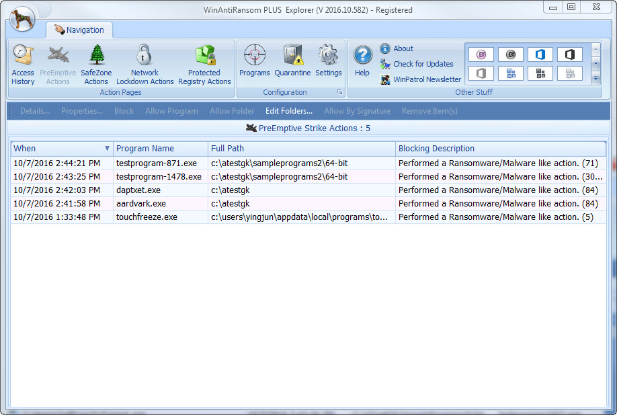This screenshot has height=415, width=617.
Task: Click the About info icon
Action: point(385,48)
